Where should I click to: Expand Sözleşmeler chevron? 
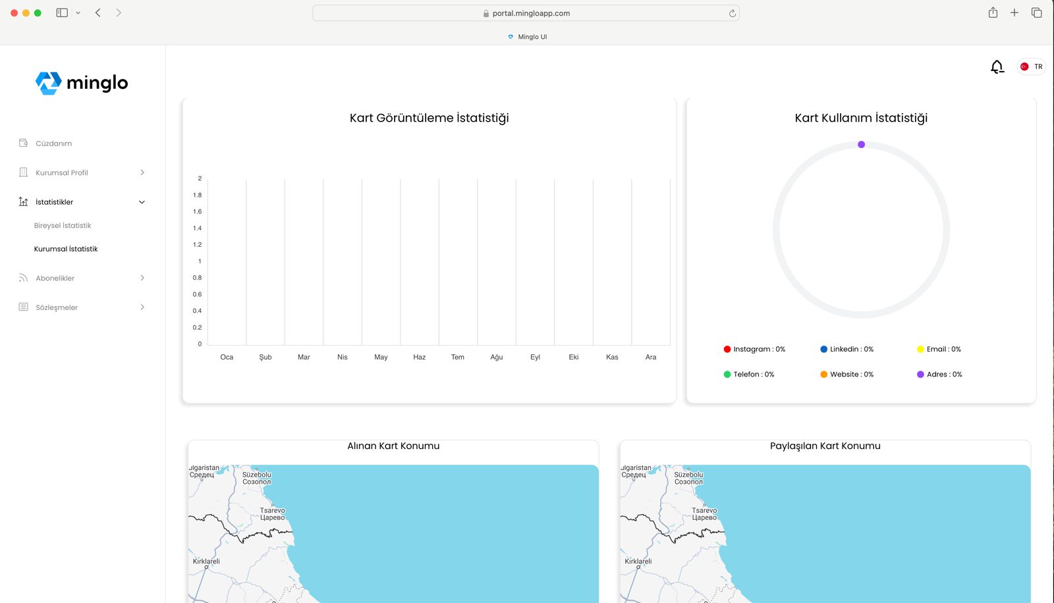click(142, 307)
